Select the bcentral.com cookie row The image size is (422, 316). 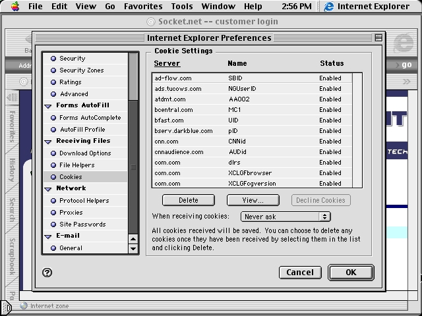(x=252, y=110)
